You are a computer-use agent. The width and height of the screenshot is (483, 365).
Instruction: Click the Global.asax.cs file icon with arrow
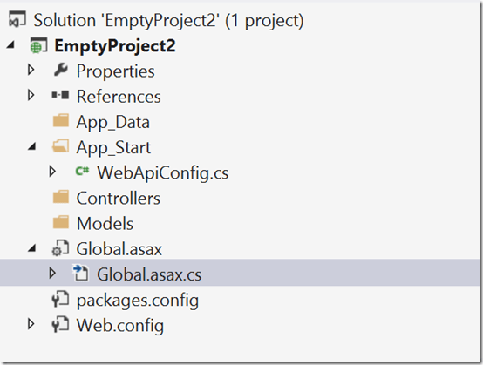(x=81, y=273)
